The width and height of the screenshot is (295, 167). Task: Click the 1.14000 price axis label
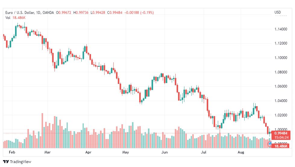[x=281, y=29]
